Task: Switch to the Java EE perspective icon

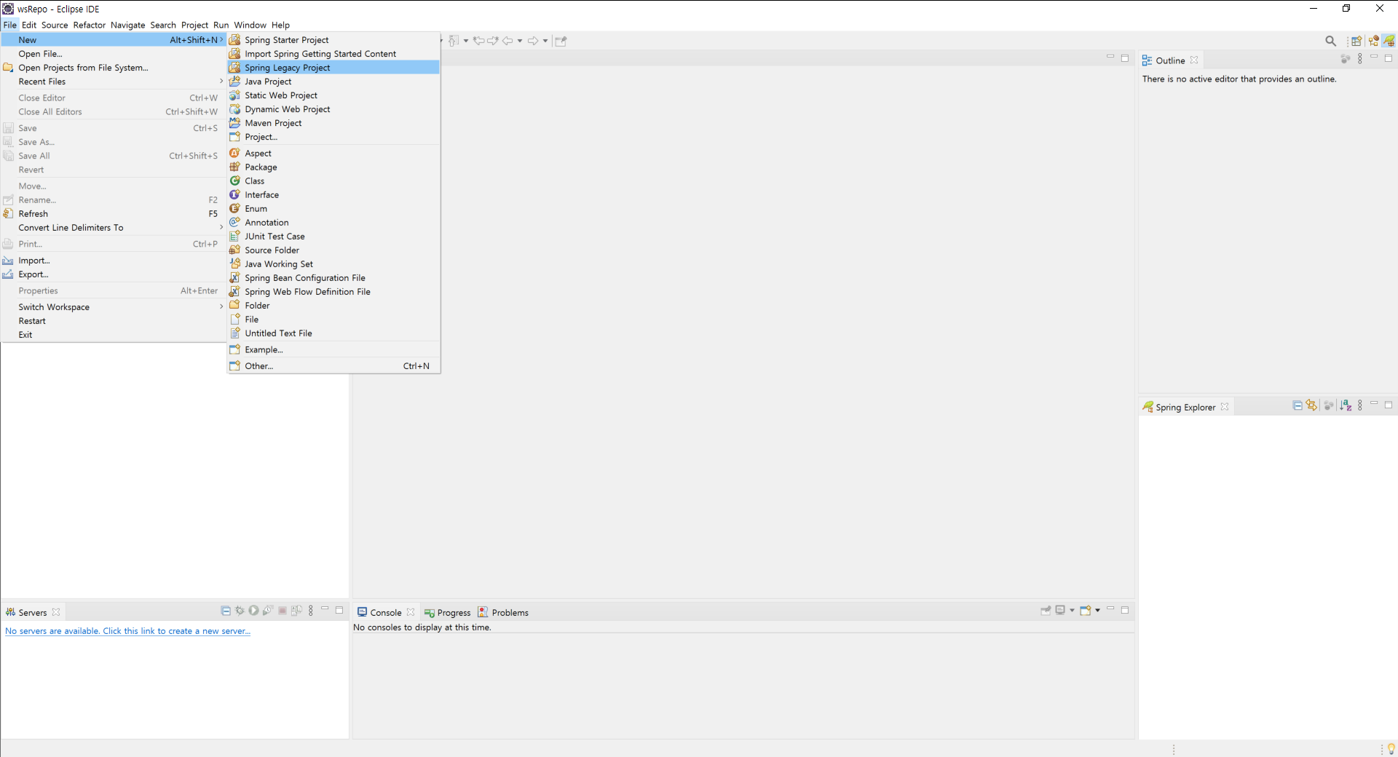Action: pos(1373,41)
